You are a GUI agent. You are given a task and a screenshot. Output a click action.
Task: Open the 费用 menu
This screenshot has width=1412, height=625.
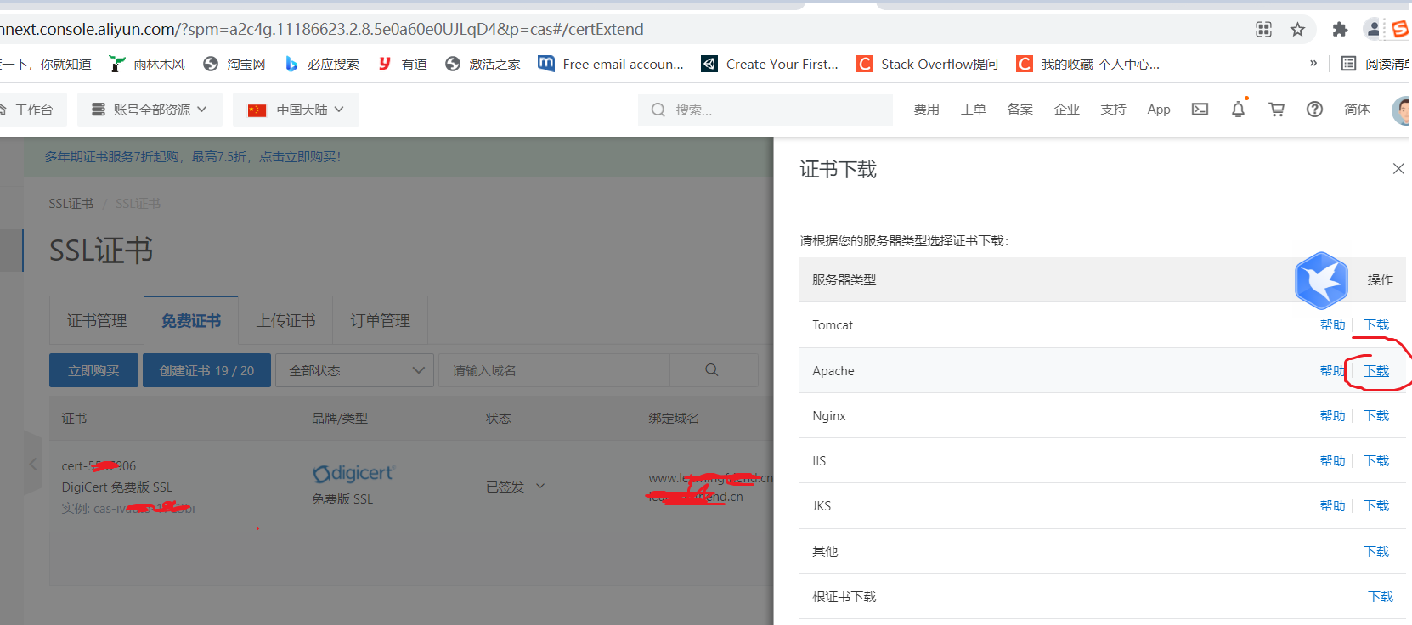pyautogui.click(x=926, y=110)
